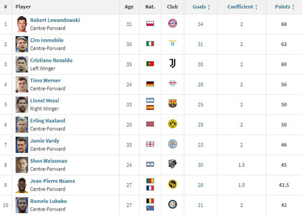Image resolution: width=302 pixels, height=215 pixels.
Task: Click Lewandowski's goals count of 34
Action: pos(200,24)
